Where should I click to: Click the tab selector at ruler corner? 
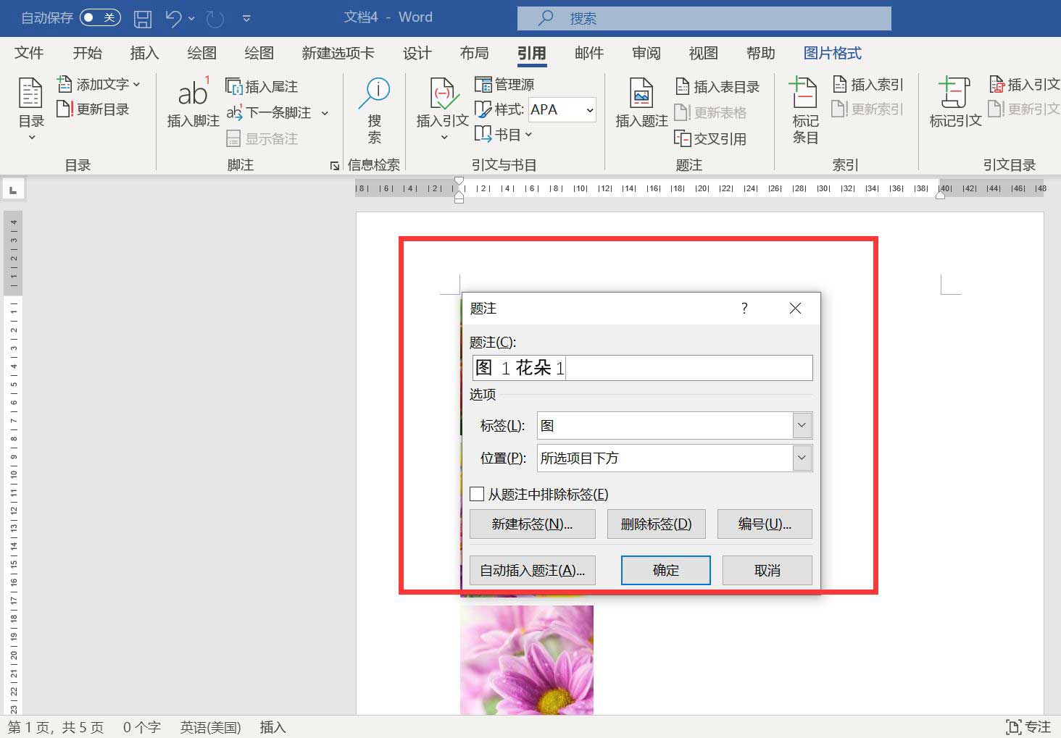(13, 190)
